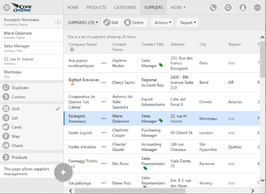
Task: Go to the HOME tab
Action: (73, 7)
